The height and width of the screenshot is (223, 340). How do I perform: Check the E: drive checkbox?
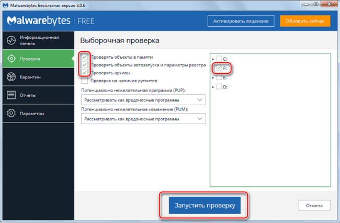point(219,77)
